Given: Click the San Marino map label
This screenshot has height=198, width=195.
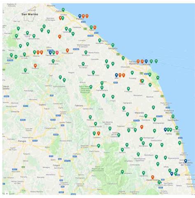Looking at the screenshot, I should point(30,14).
